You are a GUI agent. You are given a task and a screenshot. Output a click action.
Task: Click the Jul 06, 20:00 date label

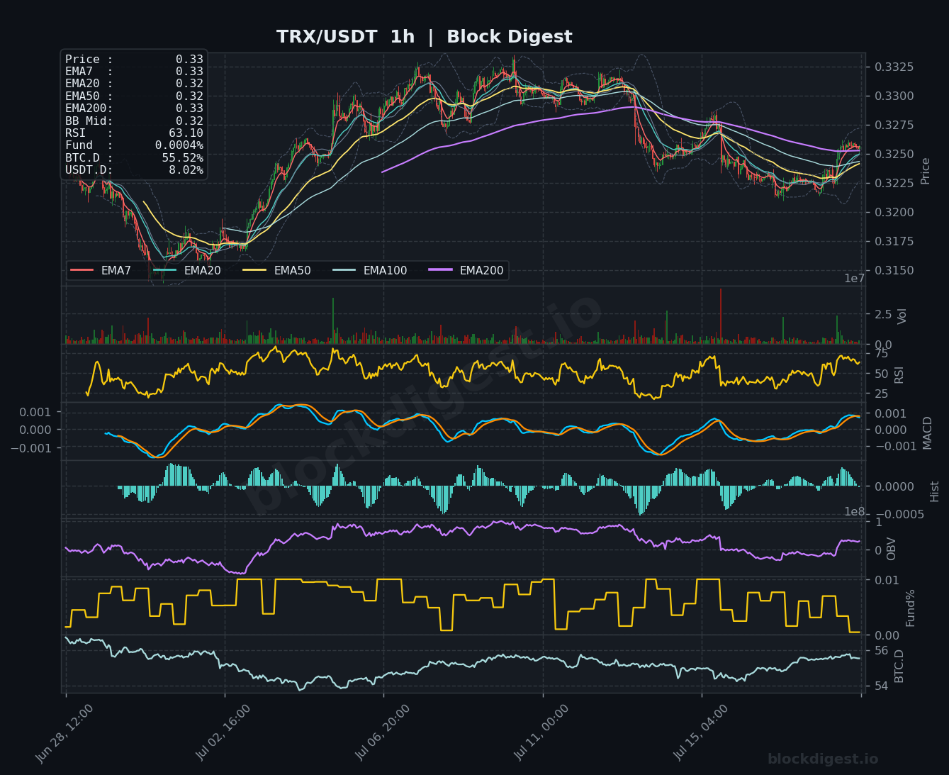tap(382, 733)
